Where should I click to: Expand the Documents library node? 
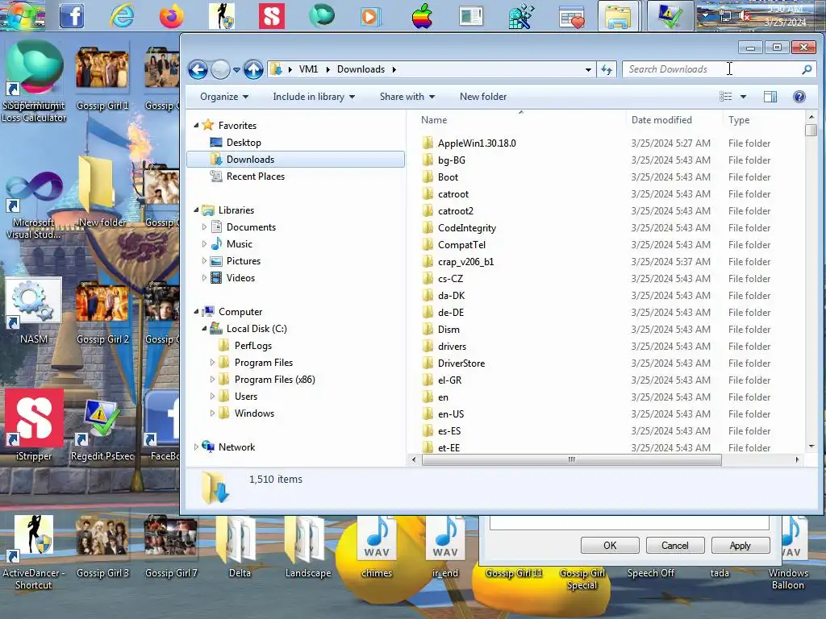204,227
